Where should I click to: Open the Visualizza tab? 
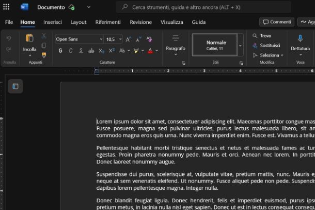tap(172, 22)
